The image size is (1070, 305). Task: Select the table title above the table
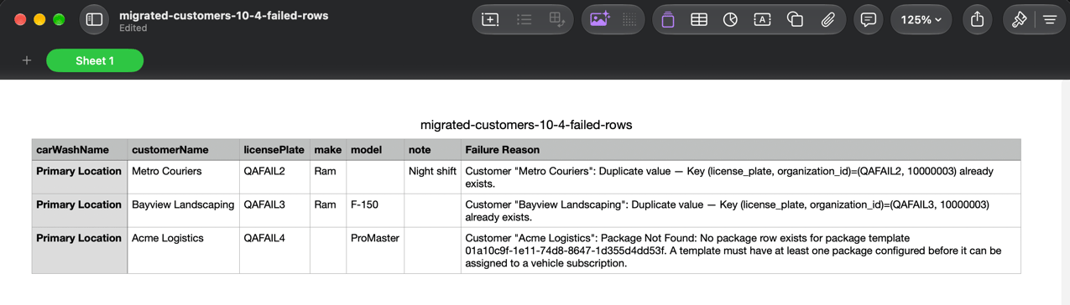[x=526, y=125]
